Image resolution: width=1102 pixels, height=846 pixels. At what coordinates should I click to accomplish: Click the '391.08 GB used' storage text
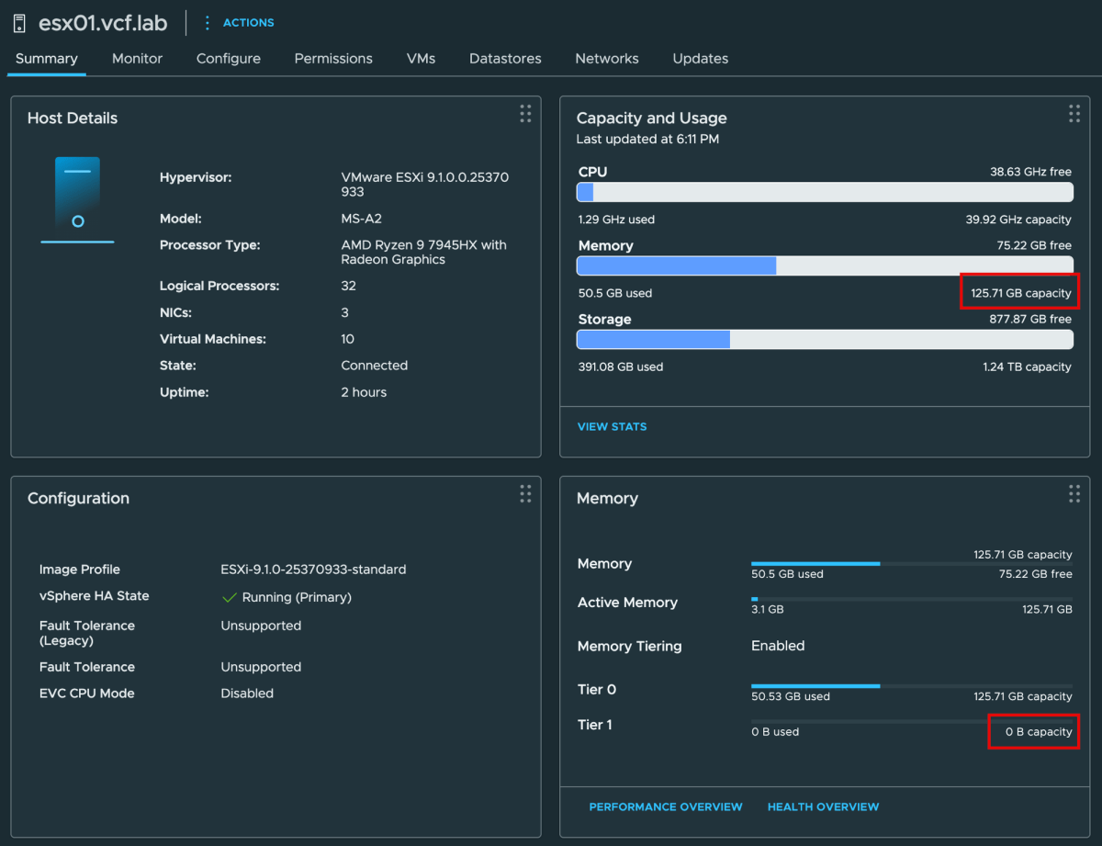tap(620, 367)
